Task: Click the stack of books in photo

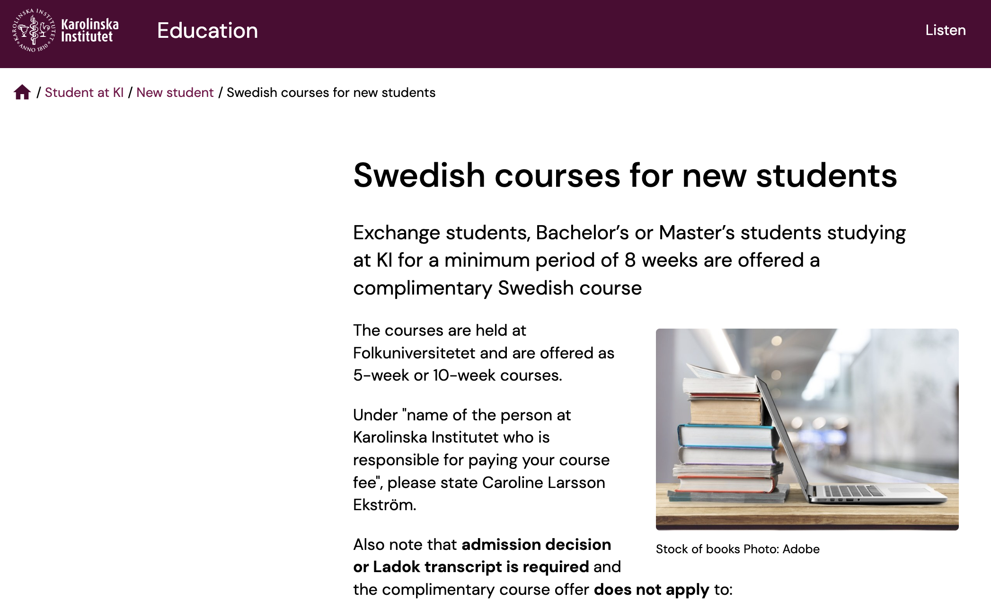Action: 724,433
